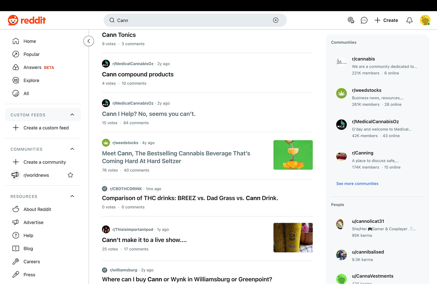Open Meet Cann Bestselling Cannabis Beverage post
This screenshot has width=437, height=284.
176,157
